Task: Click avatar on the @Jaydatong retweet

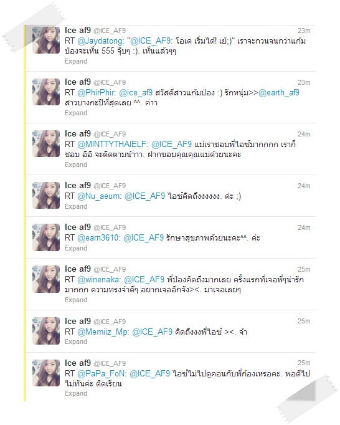Action: coord(46,40)
